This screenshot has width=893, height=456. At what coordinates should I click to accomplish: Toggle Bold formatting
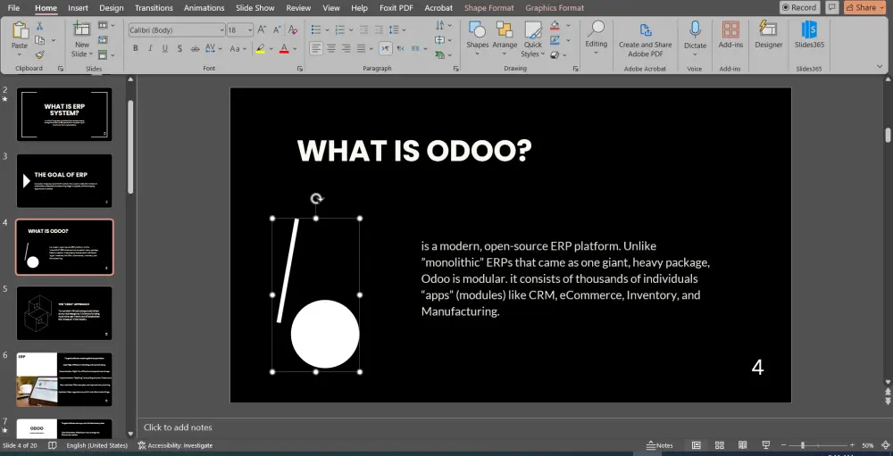136,48
